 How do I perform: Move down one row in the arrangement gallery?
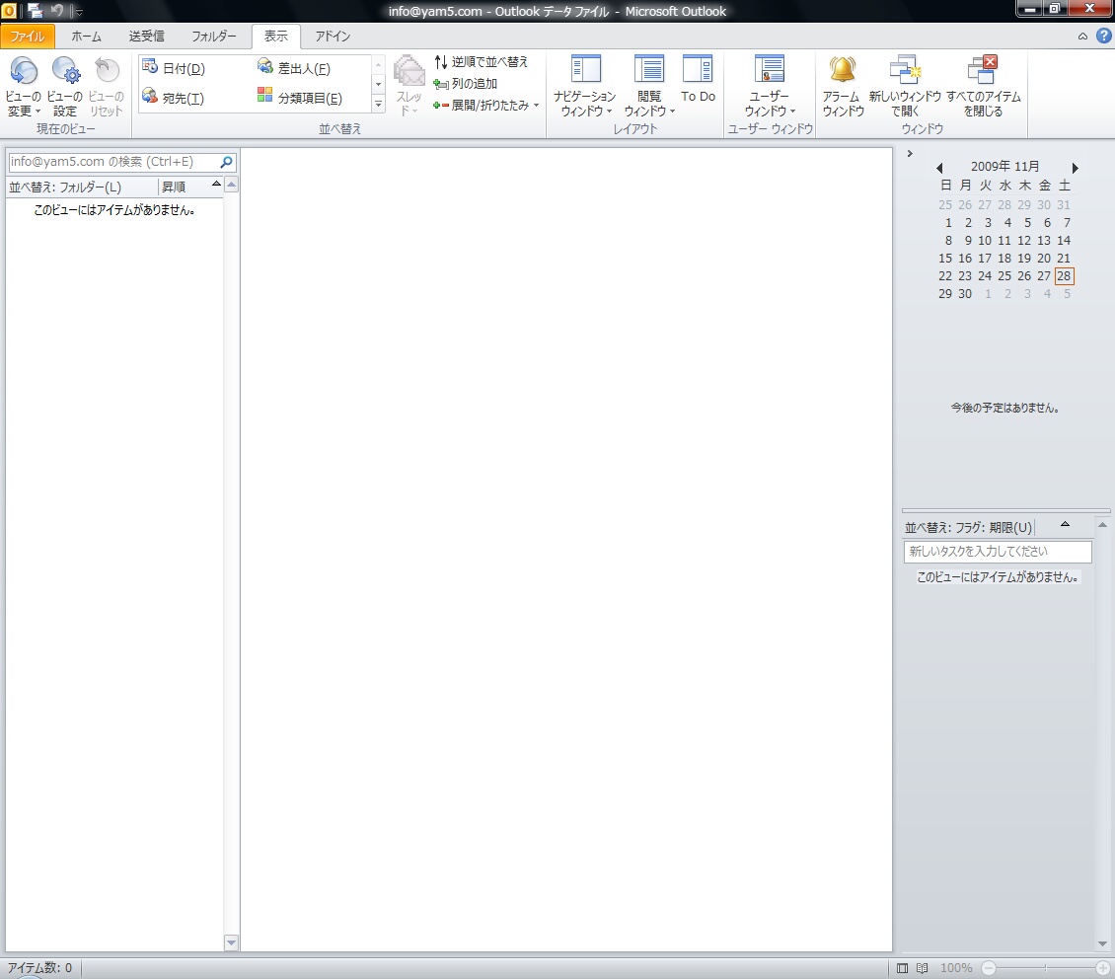[x=378, y=84]
